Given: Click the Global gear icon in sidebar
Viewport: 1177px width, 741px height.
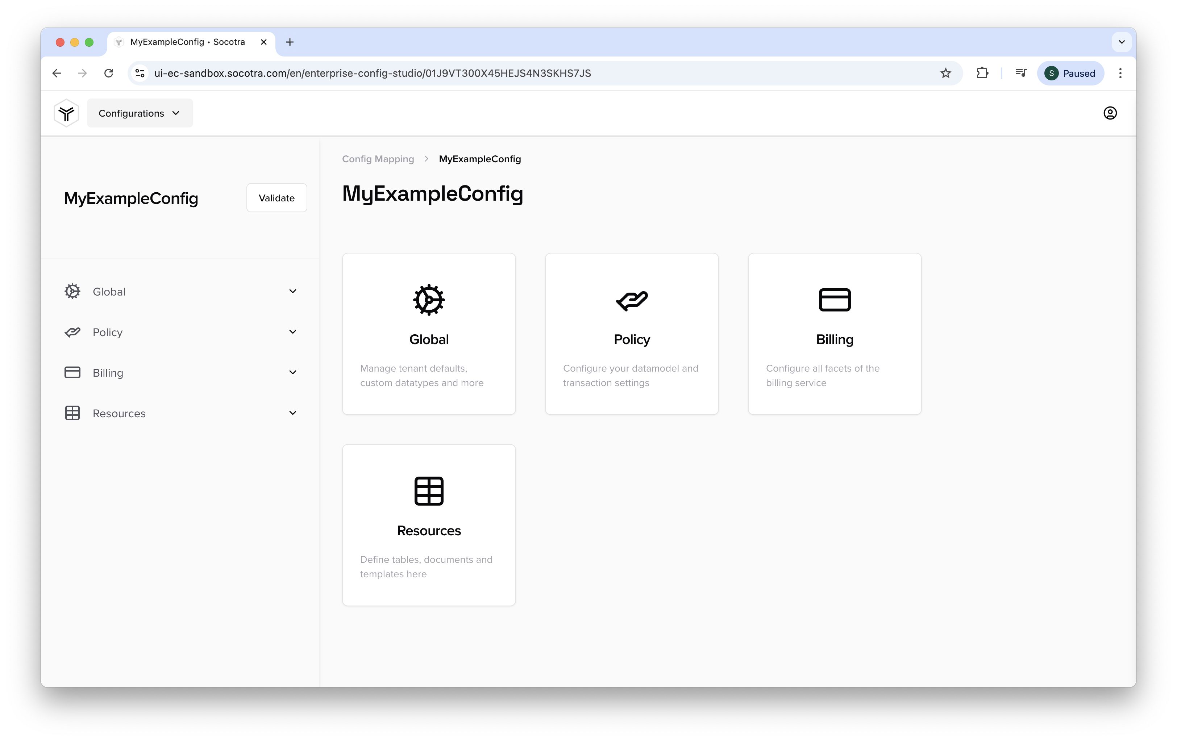Looking at the screenshot, I should pyautogui.click(x=72, y=292).
